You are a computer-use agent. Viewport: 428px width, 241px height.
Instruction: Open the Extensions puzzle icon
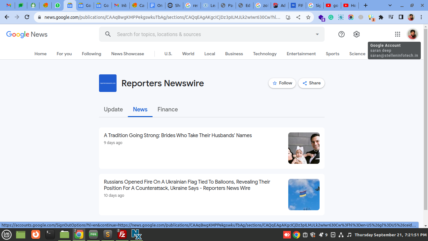click(x=381, y=17)
